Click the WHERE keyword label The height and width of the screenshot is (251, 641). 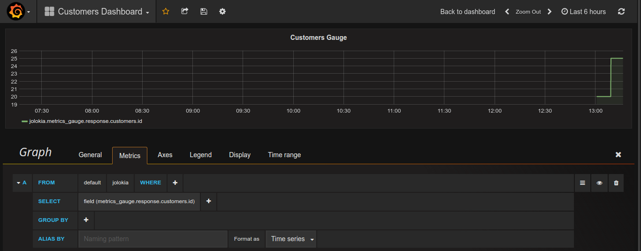coord(151,183)
